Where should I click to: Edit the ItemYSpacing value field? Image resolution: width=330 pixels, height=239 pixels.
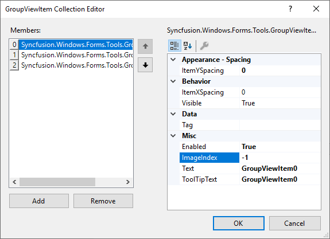pyautogui.click(x=280, y=70)
